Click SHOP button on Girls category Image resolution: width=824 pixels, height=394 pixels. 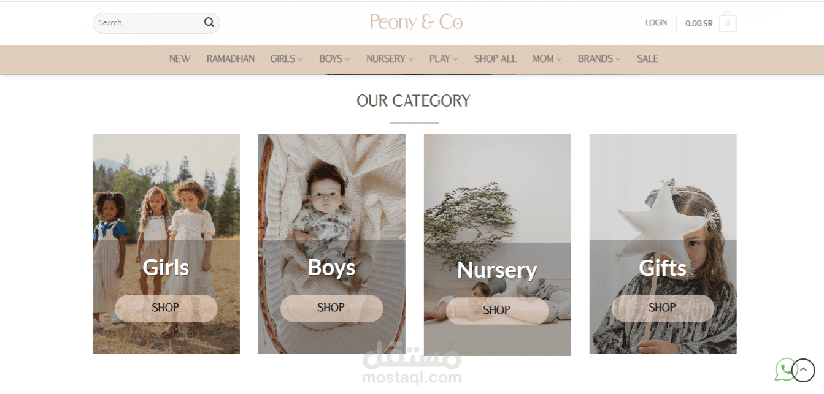[x=166, y=308]
